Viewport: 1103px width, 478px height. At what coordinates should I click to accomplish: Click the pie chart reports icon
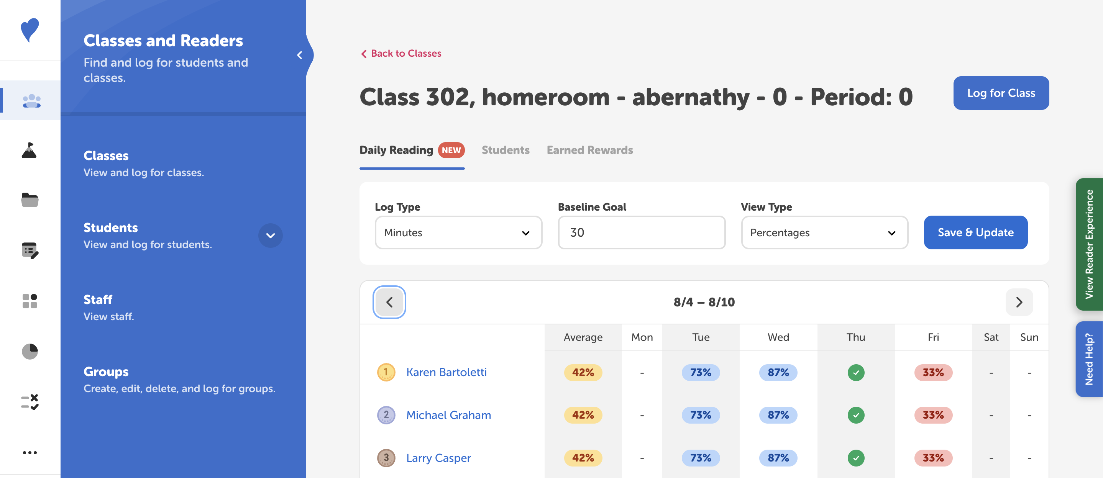pyautogui.click(x=30, y=351)
